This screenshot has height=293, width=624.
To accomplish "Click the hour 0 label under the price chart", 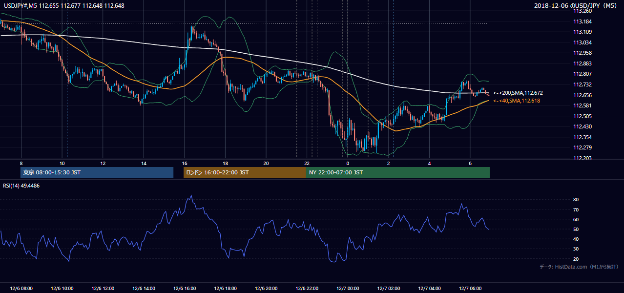I will point(348,163).
